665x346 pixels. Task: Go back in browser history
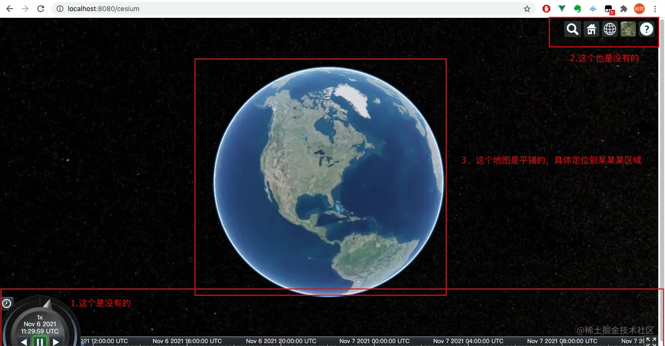10,9
